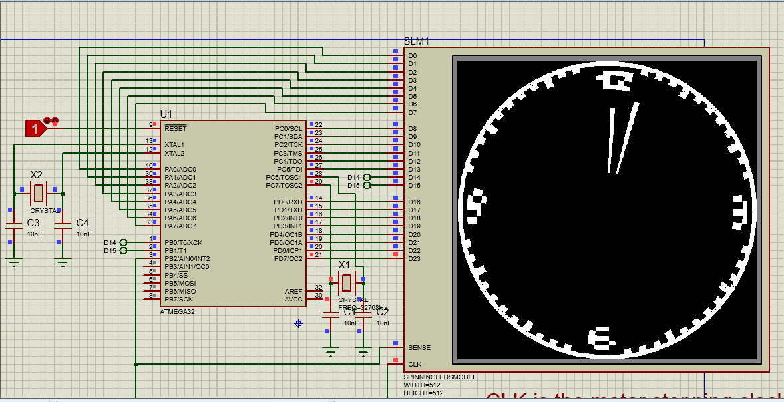Click the XTAL2 pin label
This screenshot has width=784, height=402.
pos(174,153)
